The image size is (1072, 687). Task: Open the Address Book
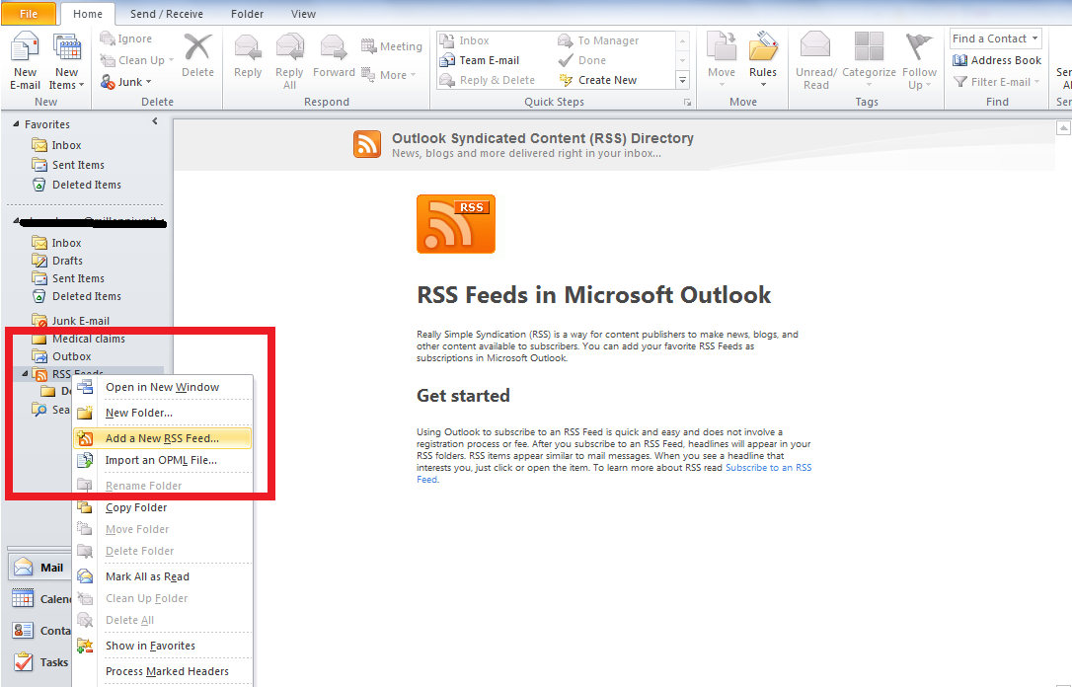[x=997, y=60]
